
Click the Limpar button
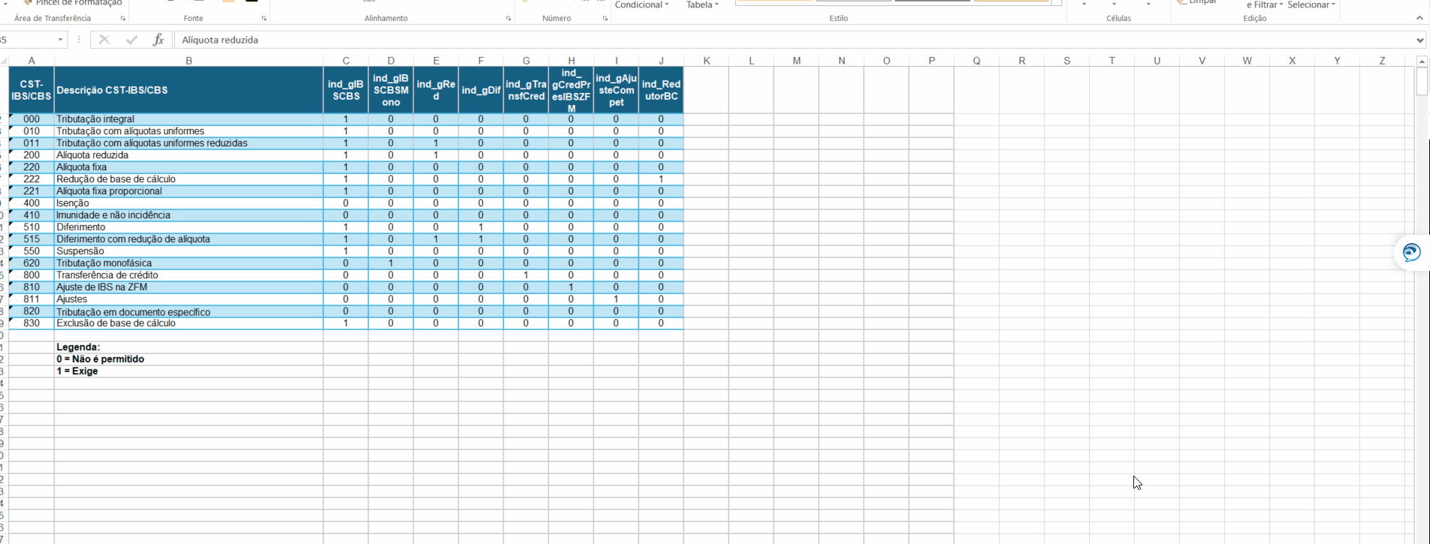click(x=1197, y=3)
